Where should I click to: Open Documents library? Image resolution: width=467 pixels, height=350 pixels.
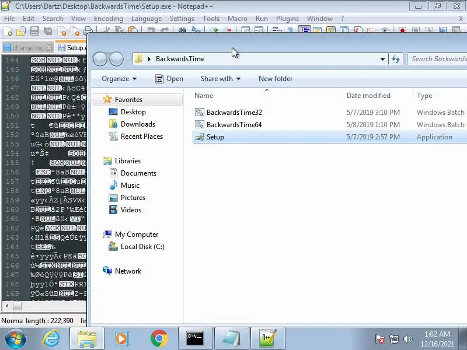click(x=138, y=173)
